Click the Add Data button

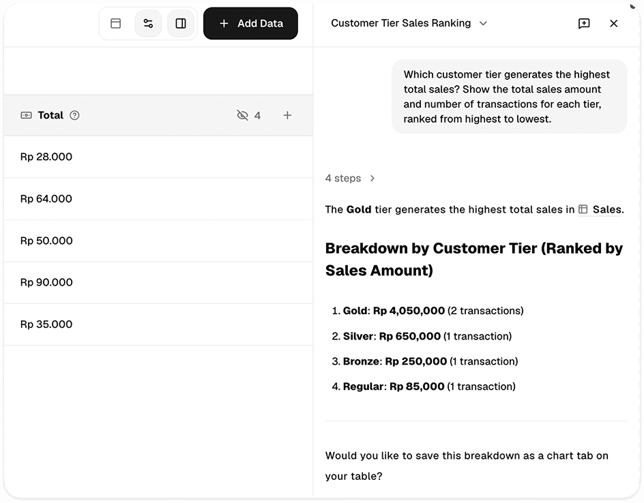point(250,23)
